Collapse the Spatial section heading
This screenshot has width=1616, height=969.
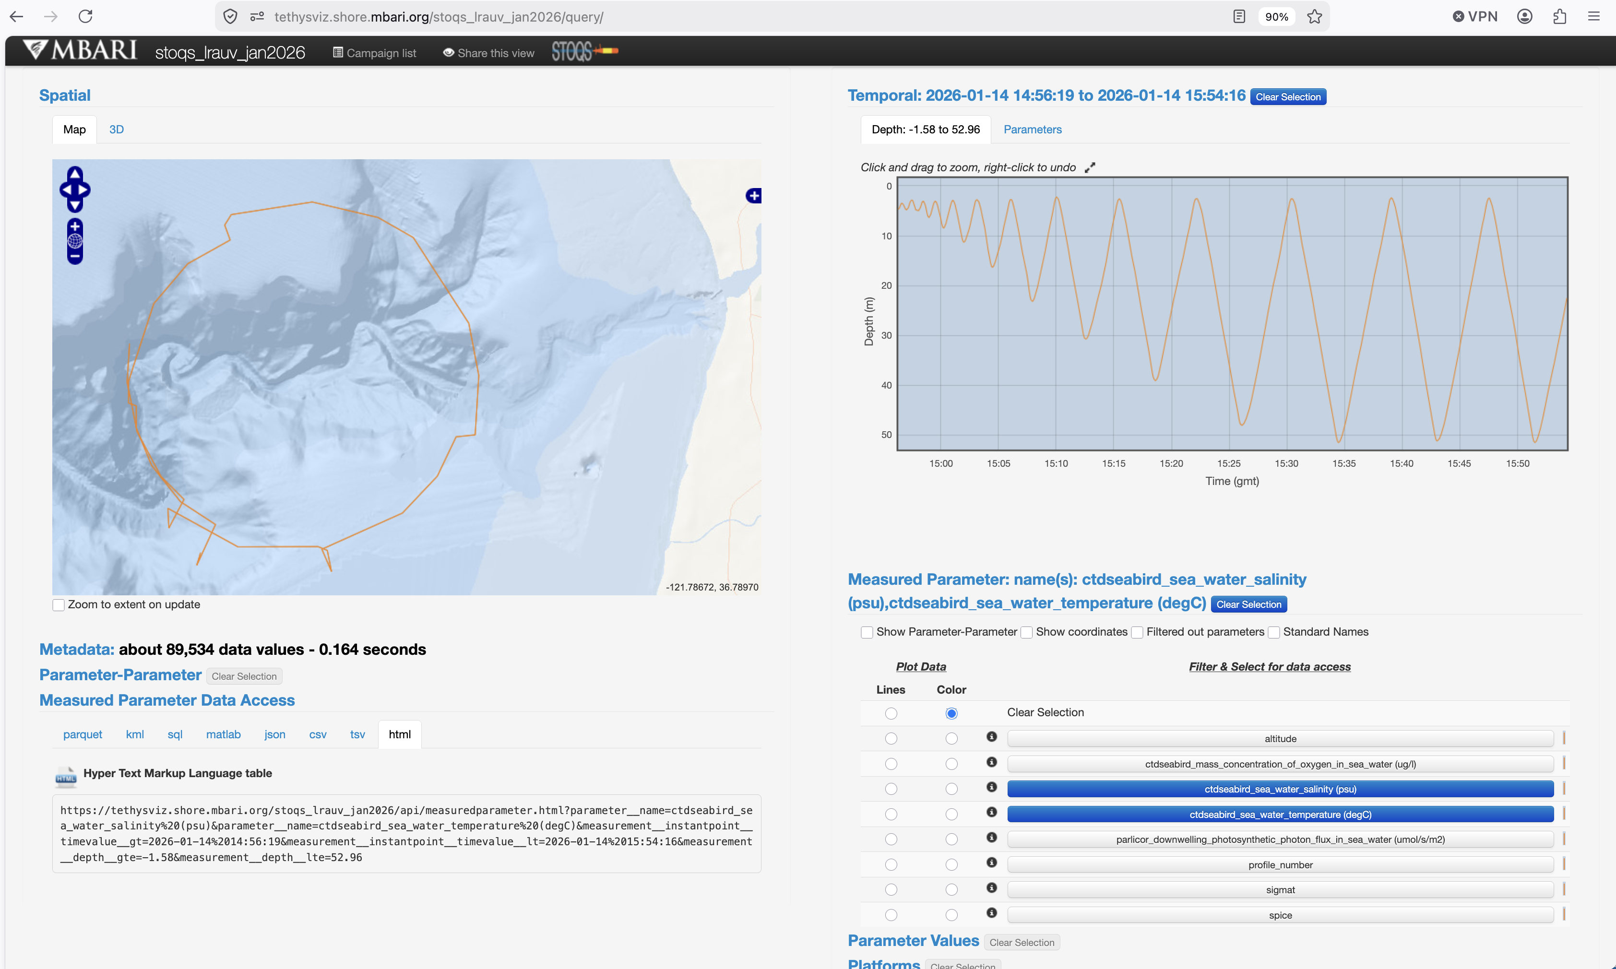(65, 95)
